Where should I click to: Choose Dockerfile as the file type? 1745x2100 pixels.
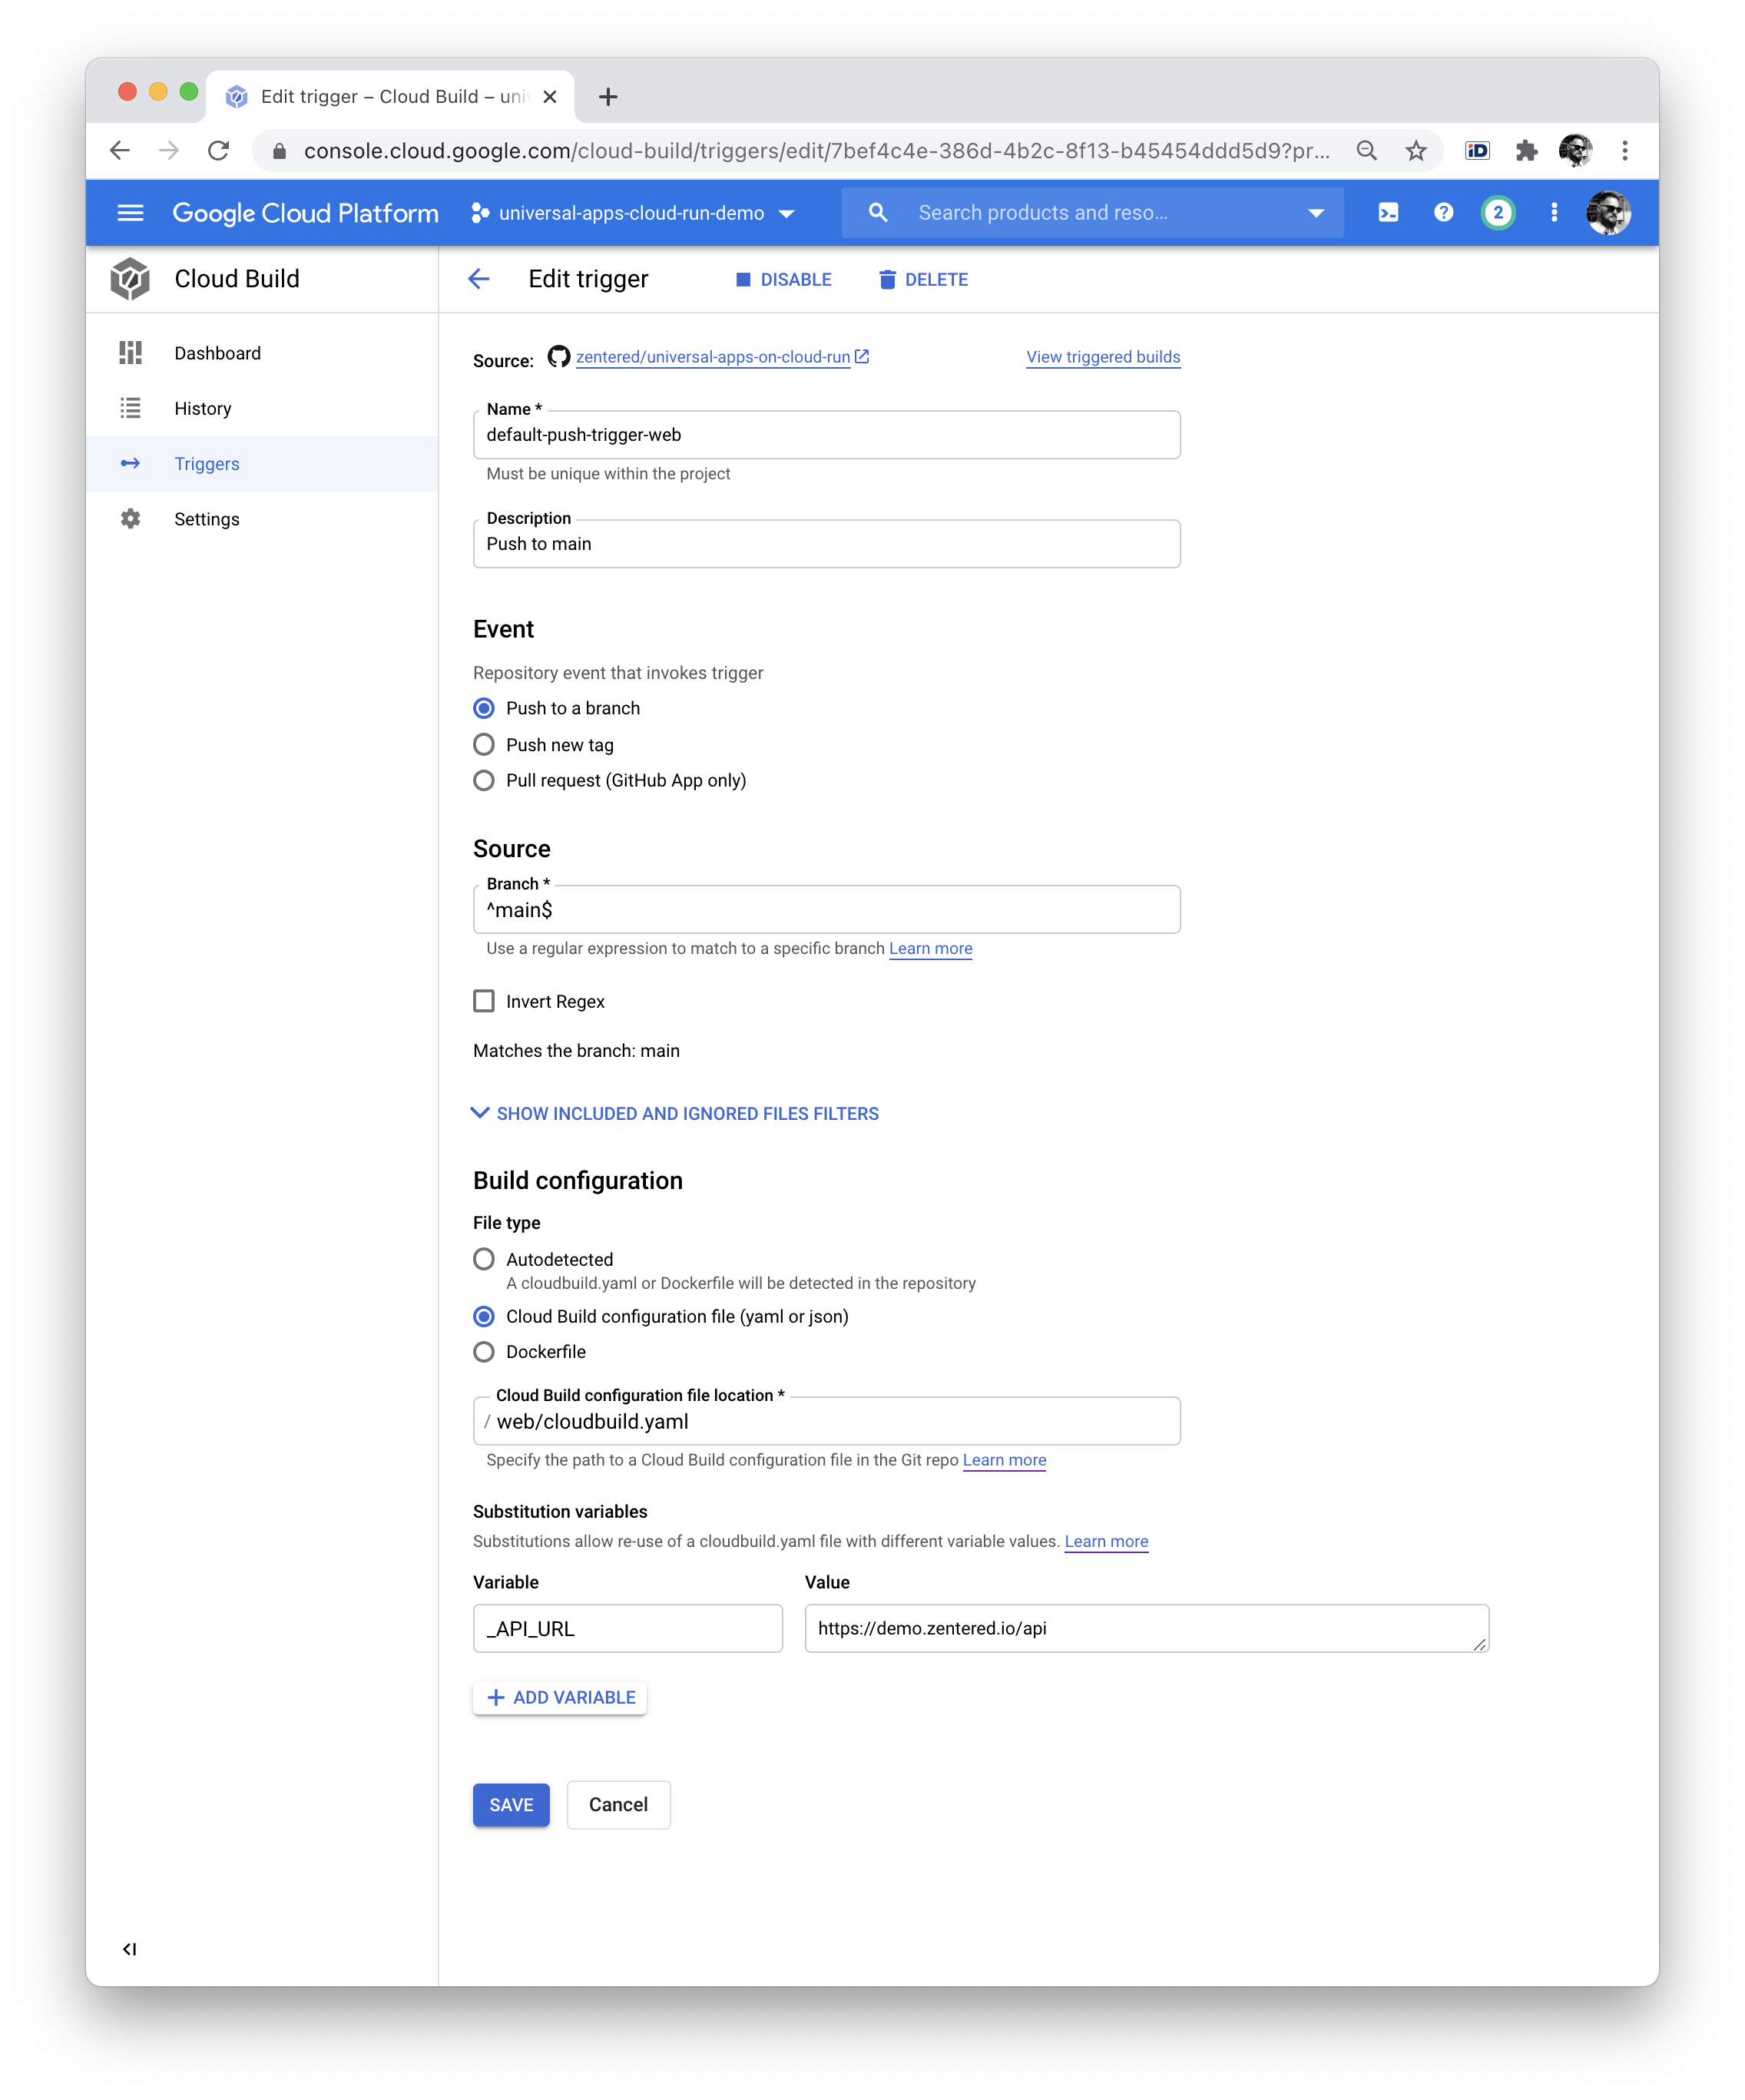(484, 1352)
